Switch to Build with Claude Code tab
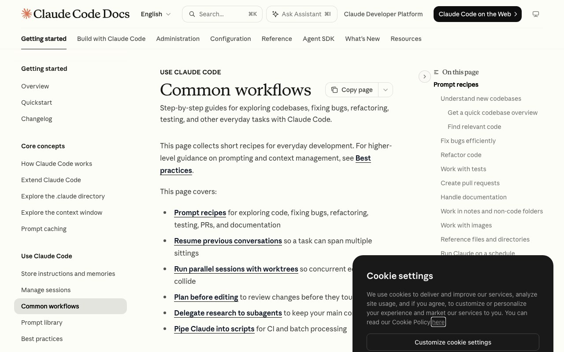The image size is (564, 352). pyautogui.click(x=111, y=39)
